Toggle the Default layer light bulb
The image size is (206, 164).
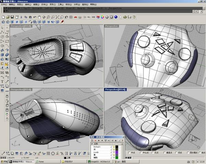pos(114,147)
